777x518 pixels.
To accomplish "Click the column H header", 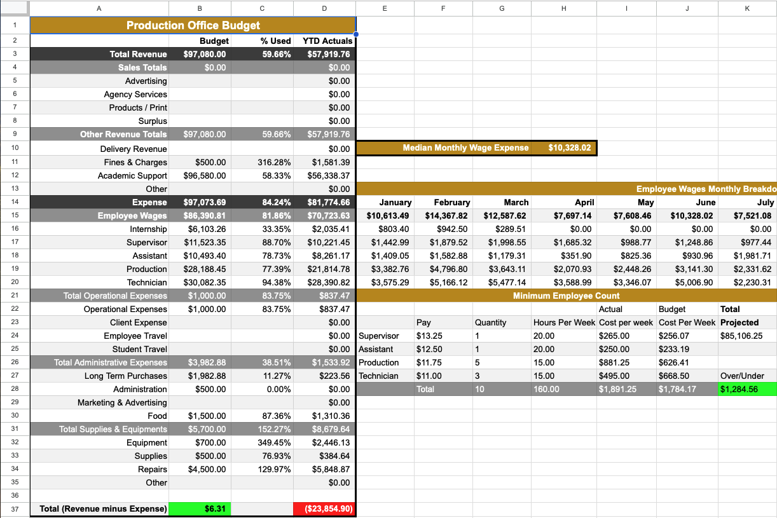I will point(564,8).
